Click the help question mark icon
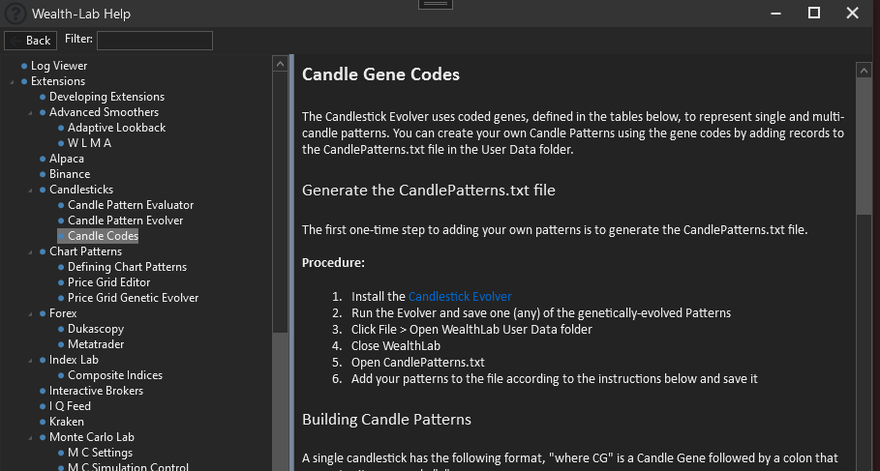 pos(15,14)
